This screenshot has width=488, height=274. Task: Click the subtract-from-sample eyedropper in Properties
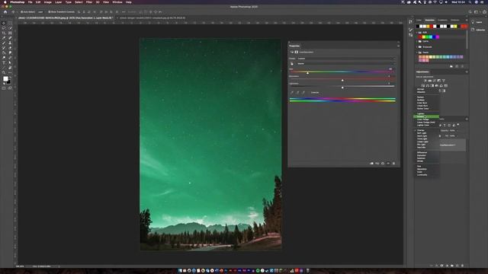click(x=303, y=93)
